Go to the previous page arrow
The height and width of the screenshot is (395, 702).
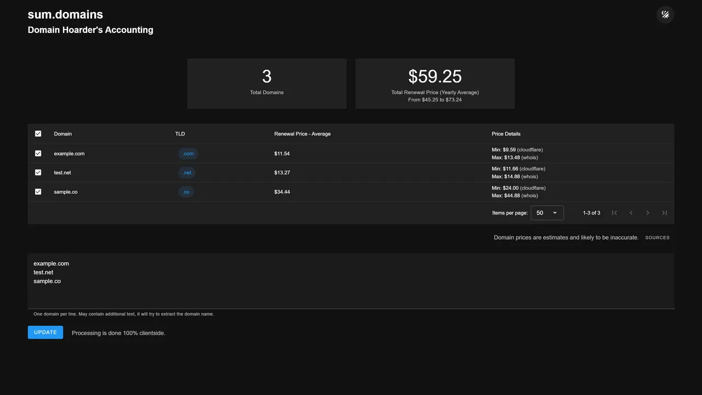pyautogui.click(x=631, y=213)
